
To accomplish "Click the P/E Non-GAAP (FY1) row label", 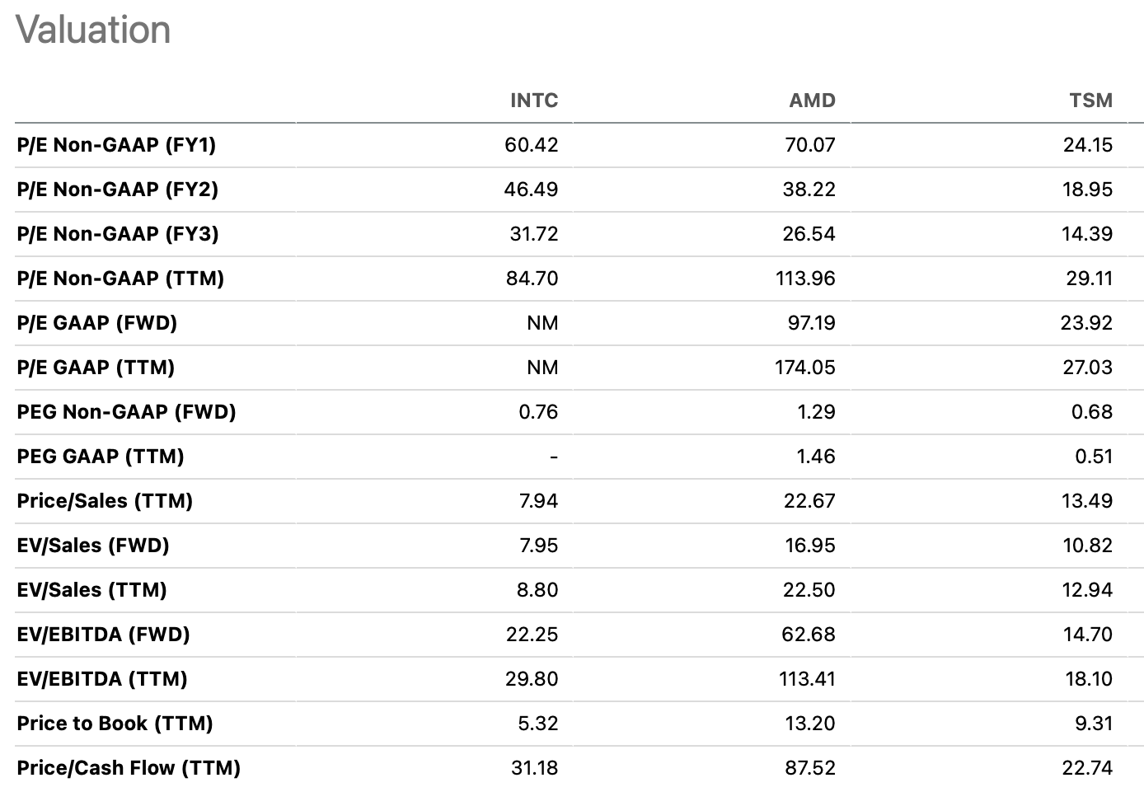I will (116, 145).
